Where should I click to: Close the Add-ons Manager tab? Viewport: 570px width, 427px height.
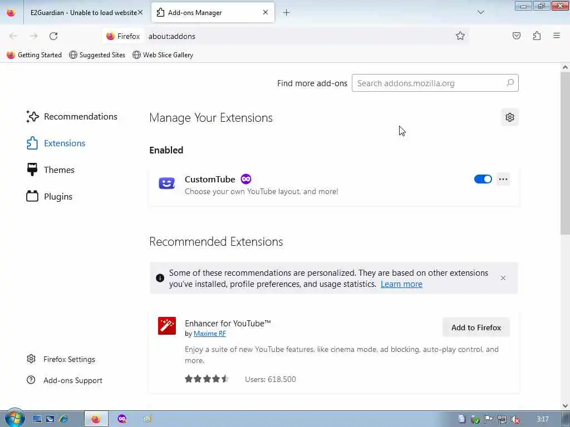pyautogui.click(x=266, y=12)
